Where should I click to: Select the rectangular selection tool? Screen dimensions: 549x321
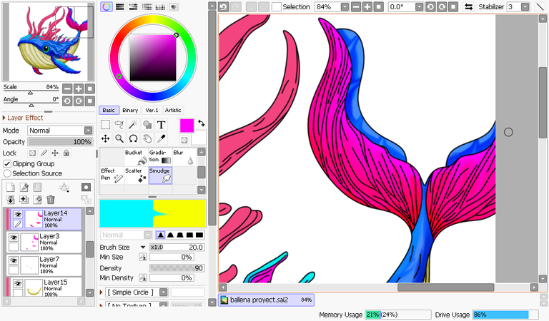tap(105, 125)
